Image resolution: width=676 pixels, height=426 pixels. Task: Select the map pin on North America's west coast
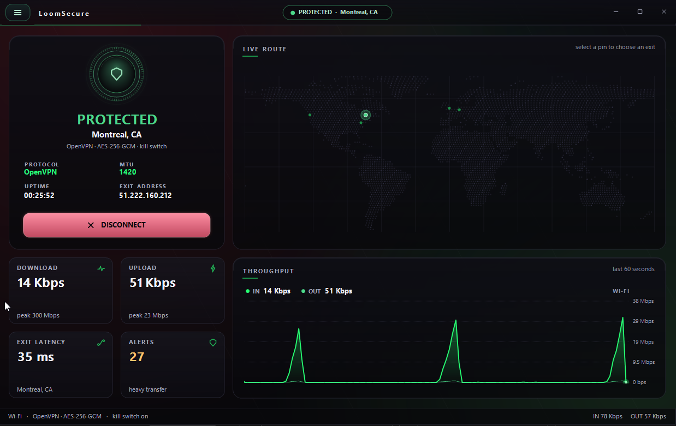pos(310,115)
